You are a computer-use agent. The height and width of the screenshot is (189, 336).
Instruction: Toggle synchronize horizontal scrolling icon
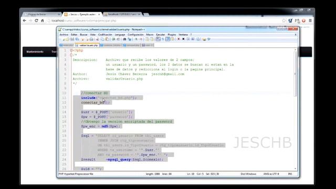[152, 39]
